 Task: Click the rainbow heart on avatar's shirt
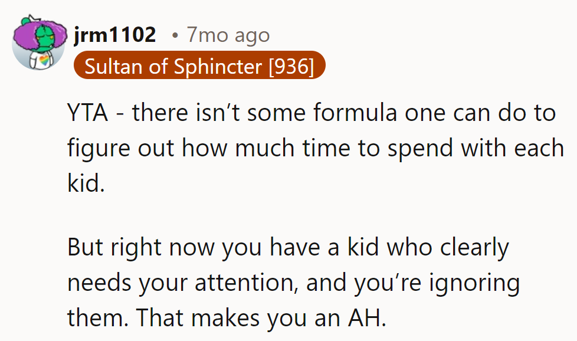point(45,60)
